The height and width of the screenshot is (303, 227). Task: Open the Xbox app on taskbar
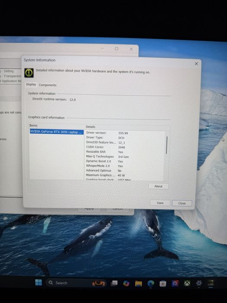tap(187, 284)
